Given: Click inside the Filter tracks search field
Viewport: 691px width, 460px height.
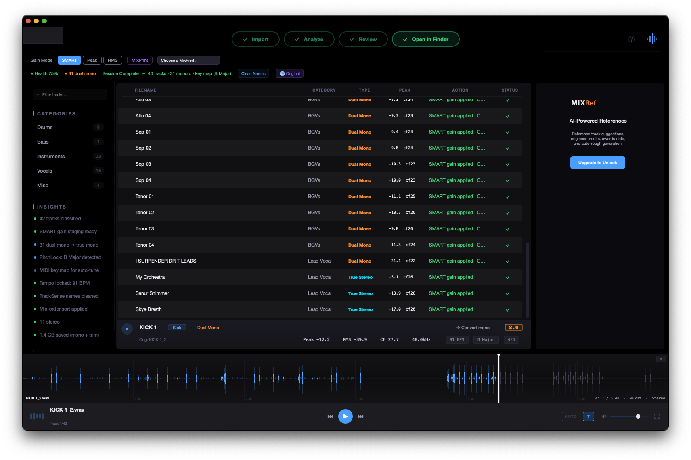Looking at the screenshot, I should coord(70,94).
